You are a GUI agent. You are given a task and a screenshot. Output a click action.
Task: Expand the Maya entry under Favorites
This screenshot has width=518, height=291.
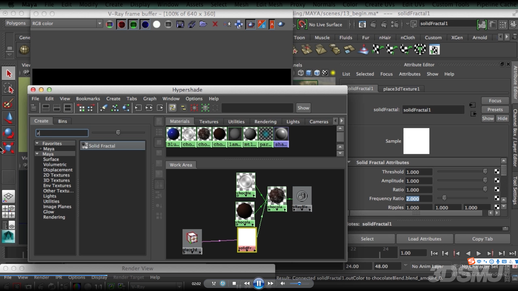point(41,149)
